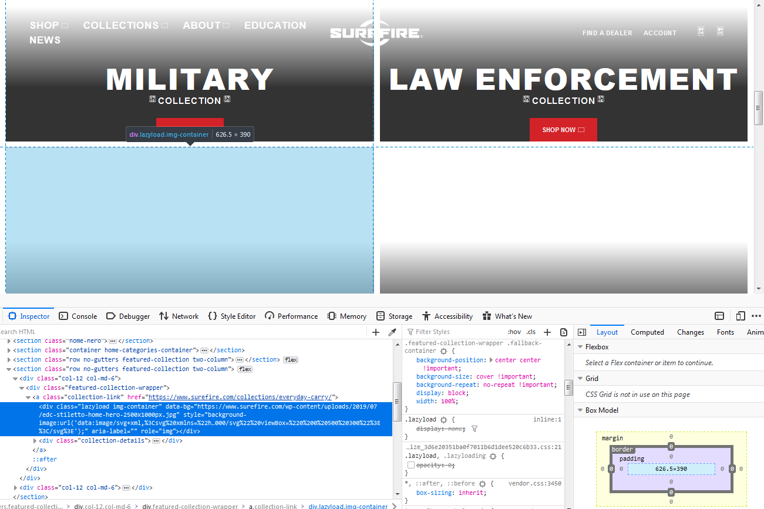The image size is (764, 509).
Task: Click SHOP NOW under Law Enforcement collection
Action: point(563,130)
